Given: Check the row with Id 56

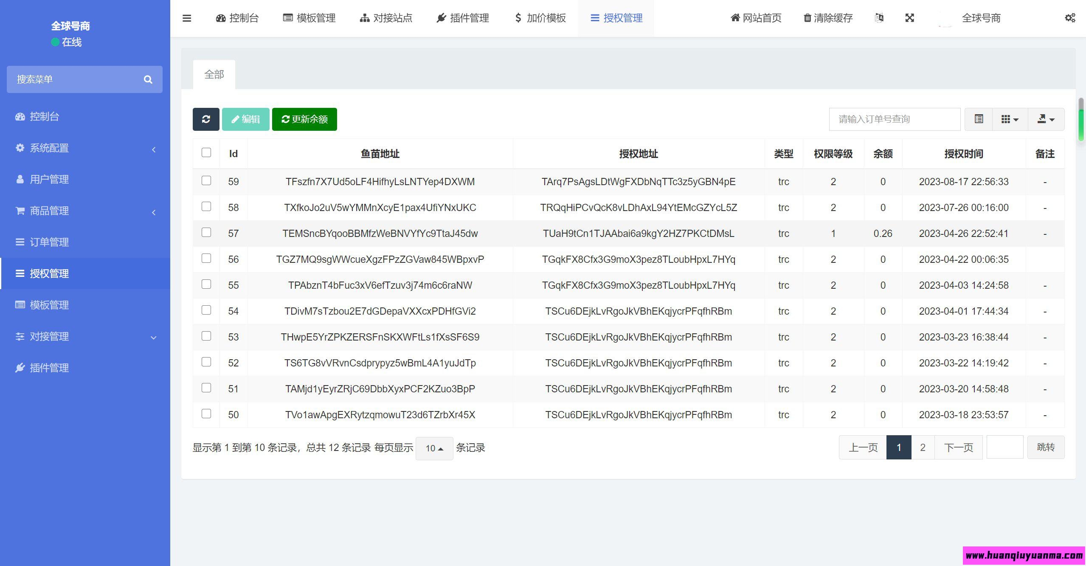Looking at the screenshot, I should [x=206, y=258].
